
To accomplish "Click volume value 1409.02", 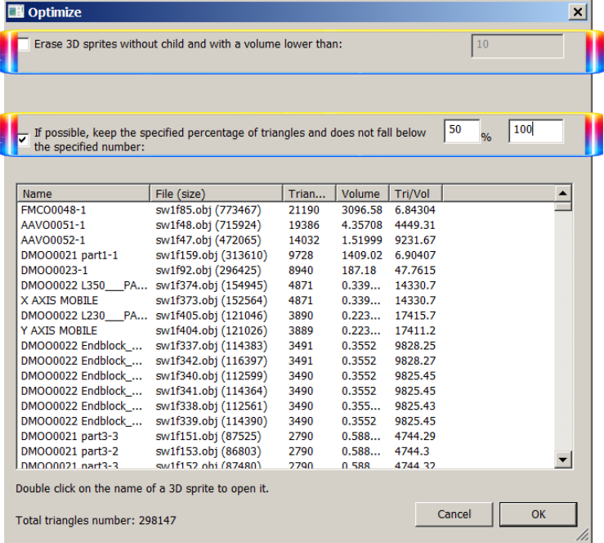I will point(362,255).
